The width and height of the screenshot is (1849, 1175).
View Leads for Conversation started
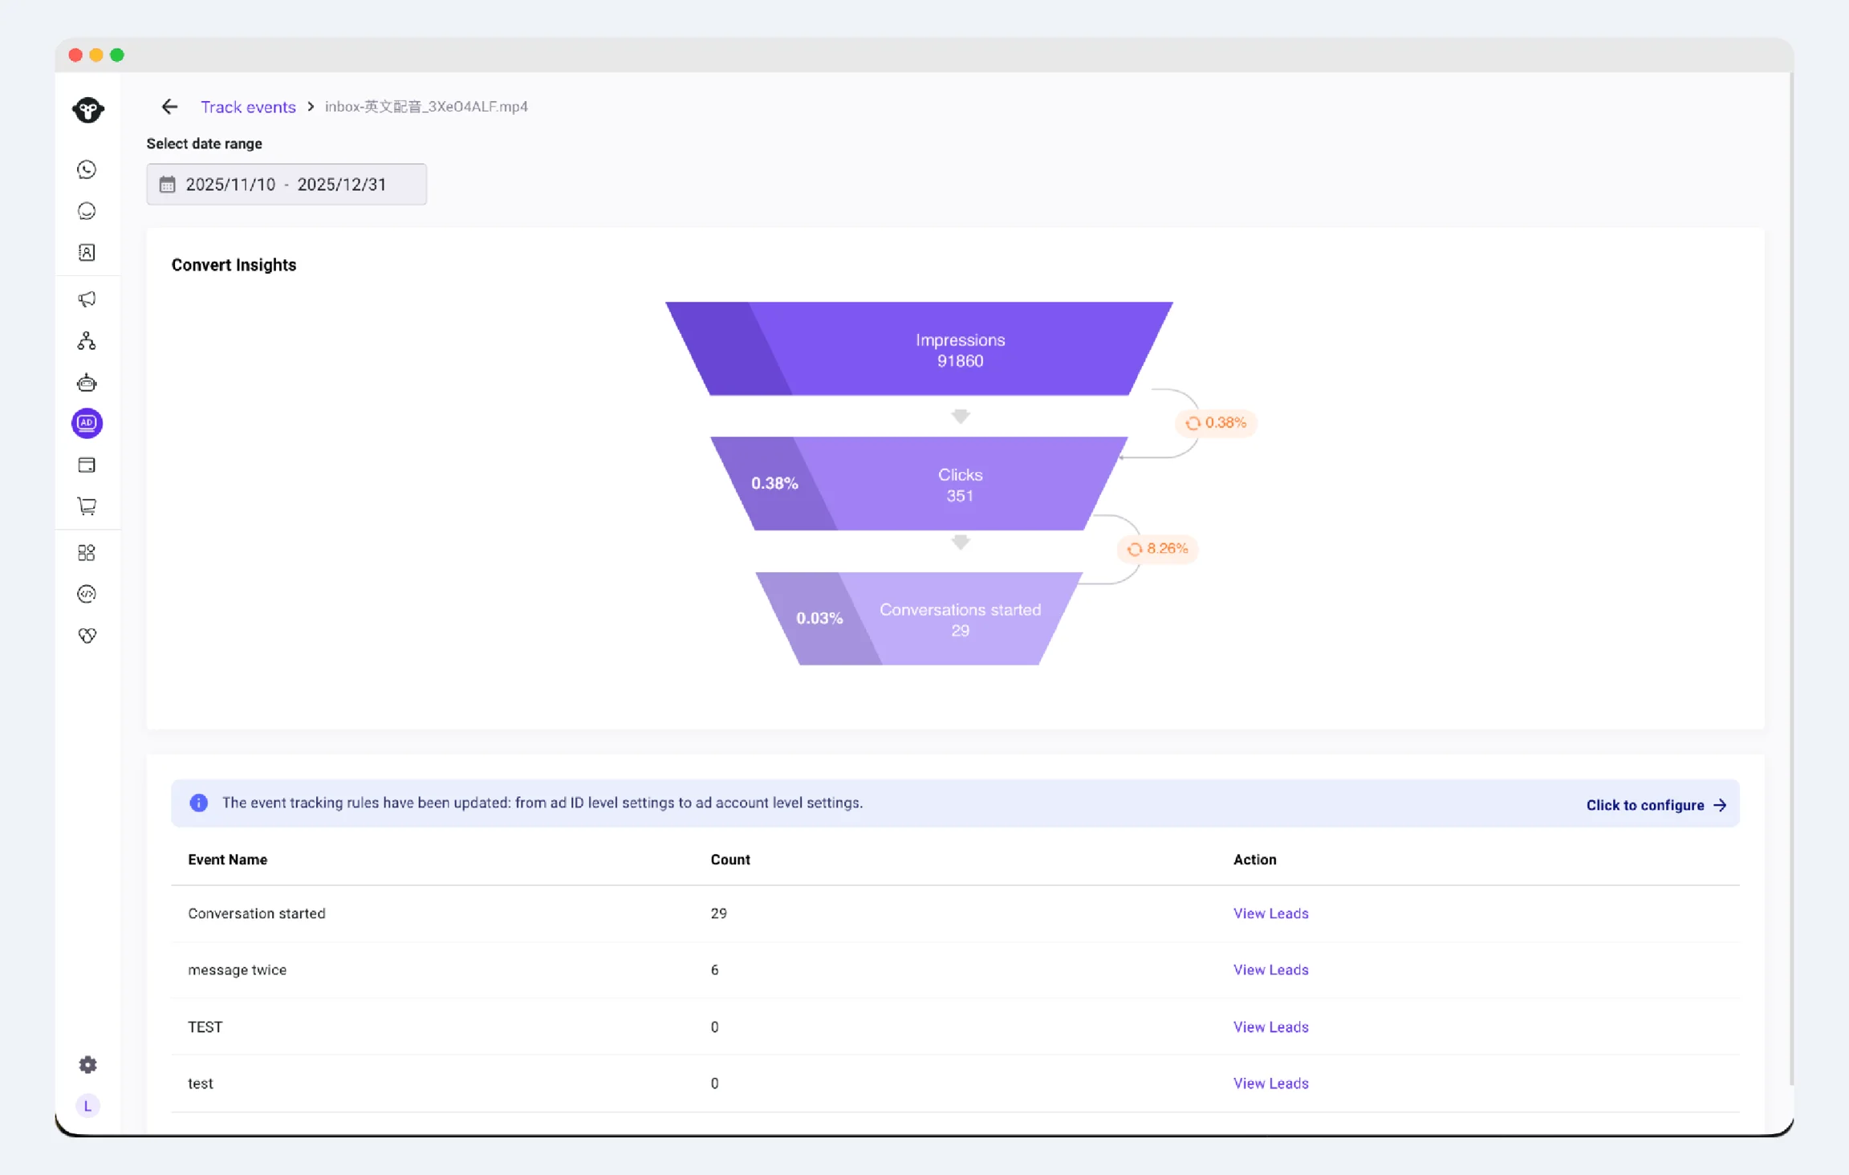pos(1270,913)
